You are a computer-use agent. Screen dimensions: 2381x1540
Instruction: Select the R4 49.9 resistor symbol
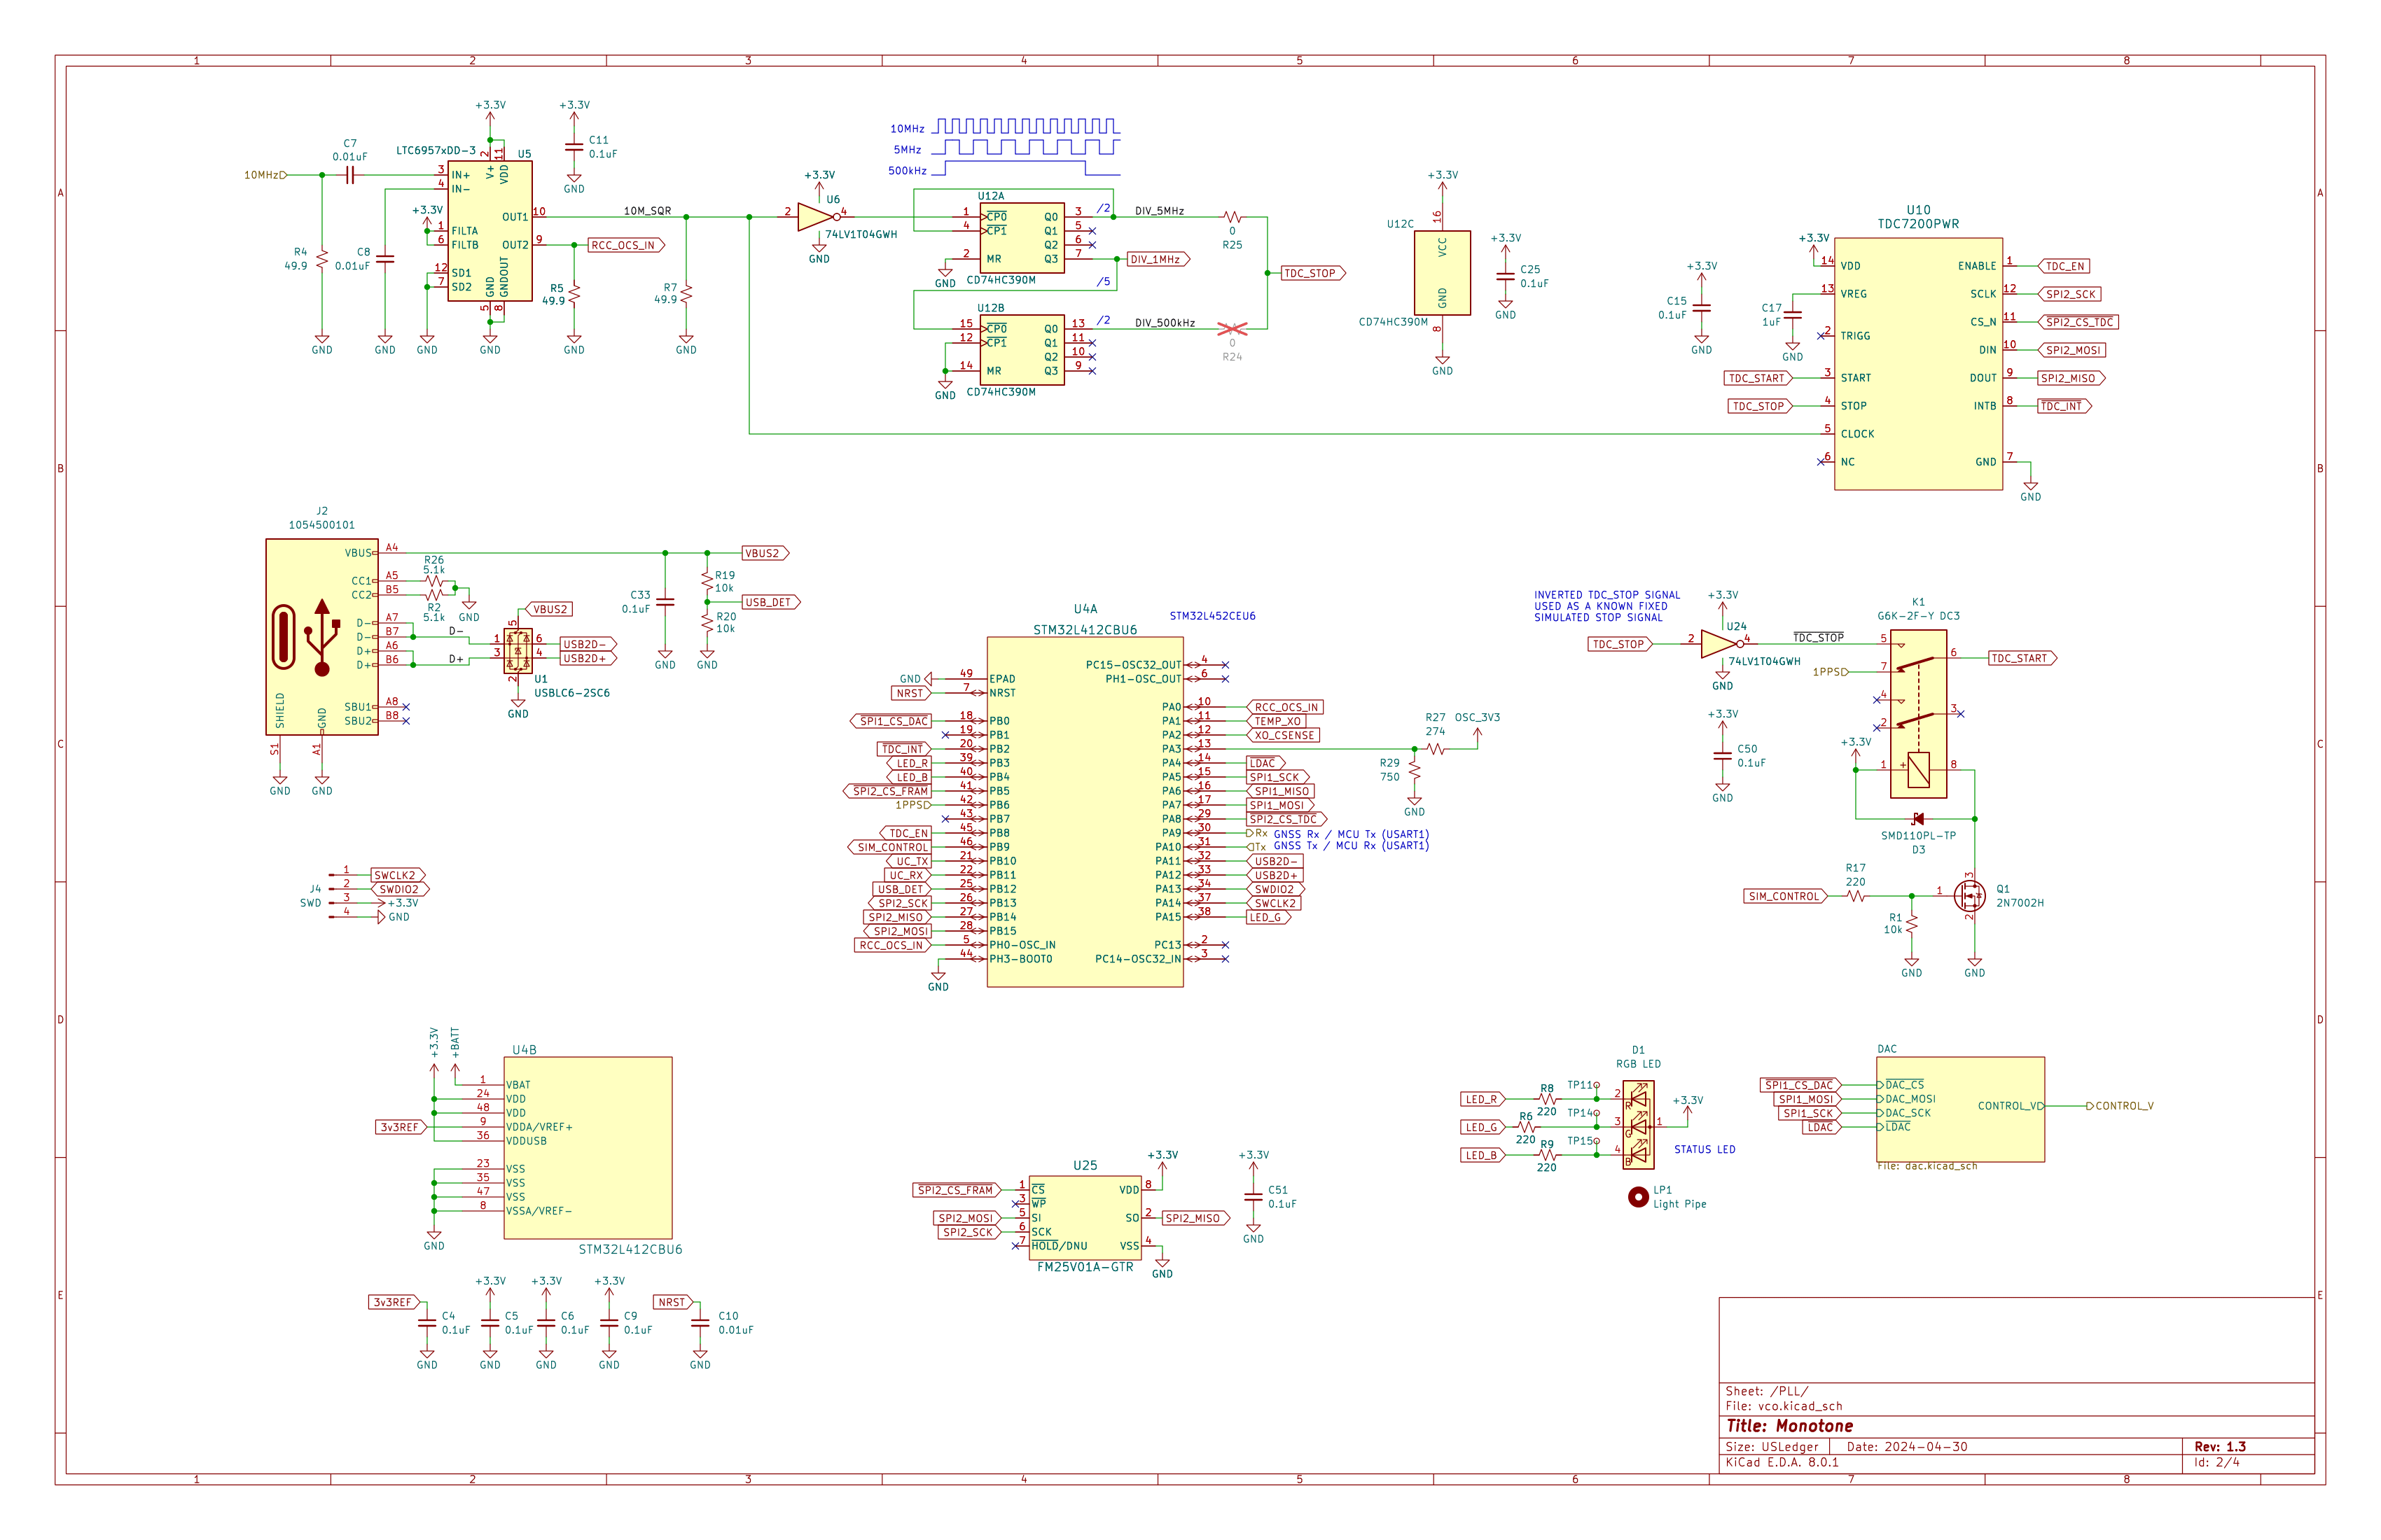pos(322,259)
